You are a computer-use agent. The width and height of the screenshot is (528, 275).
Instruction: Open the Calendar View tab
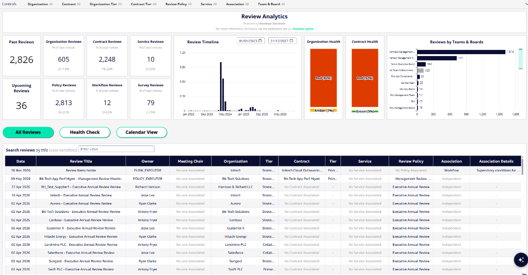click(x=142, y=132)
